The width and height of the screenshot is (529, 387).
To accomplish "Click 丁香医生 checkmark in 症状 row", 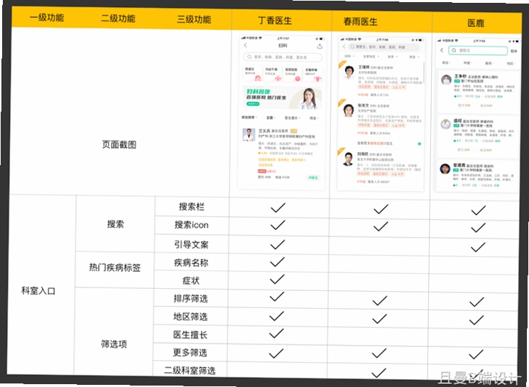I will (277, 279).
